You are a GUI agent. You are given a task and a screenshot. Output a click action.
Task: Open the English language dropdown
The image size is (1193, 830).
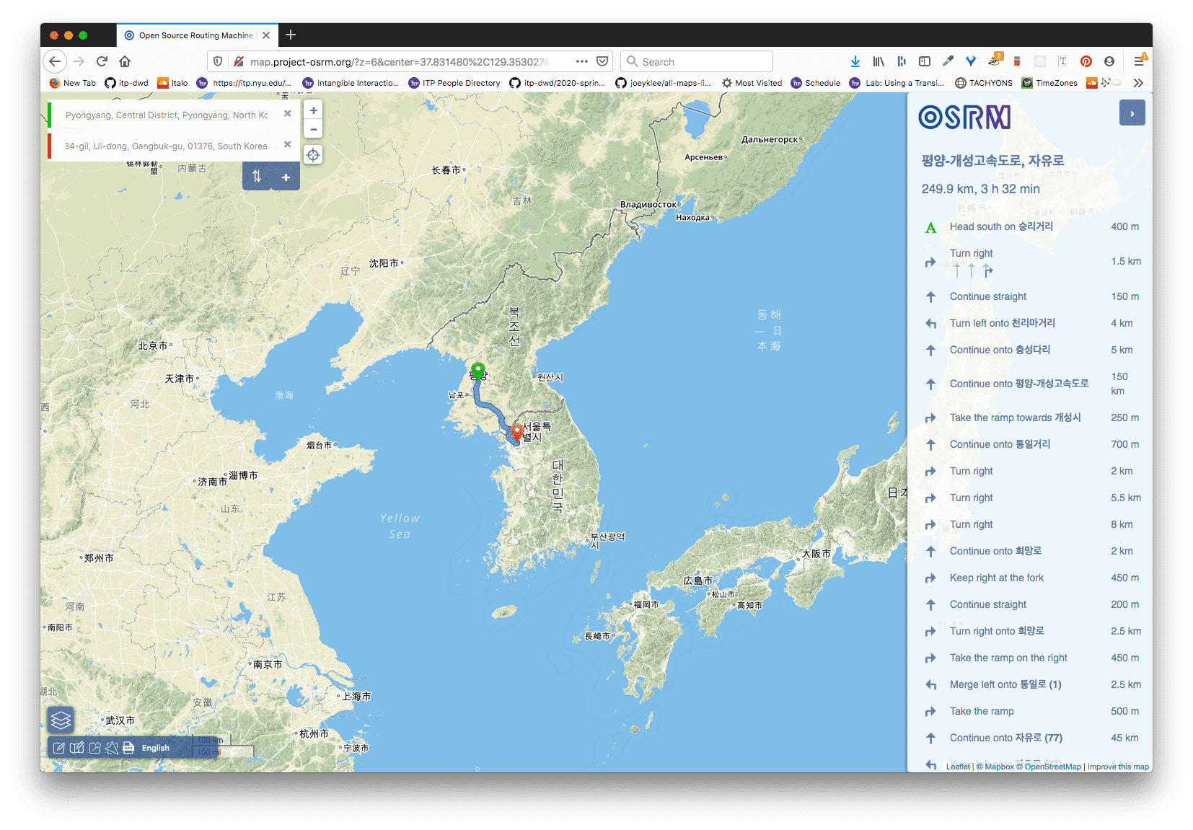156,748
